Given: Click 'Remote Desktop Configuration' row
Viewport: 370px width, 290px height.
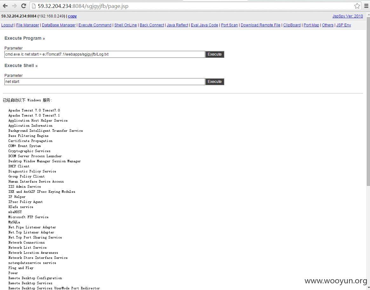Looking at the screenshot, I should coord(35,278).
